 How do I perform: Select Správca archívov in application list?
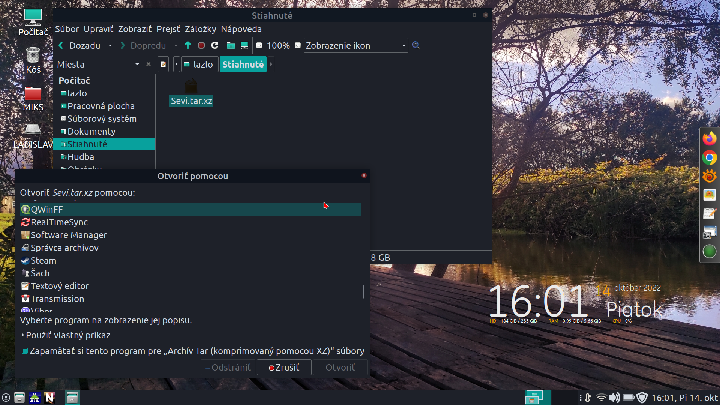[x=64, y=247]
